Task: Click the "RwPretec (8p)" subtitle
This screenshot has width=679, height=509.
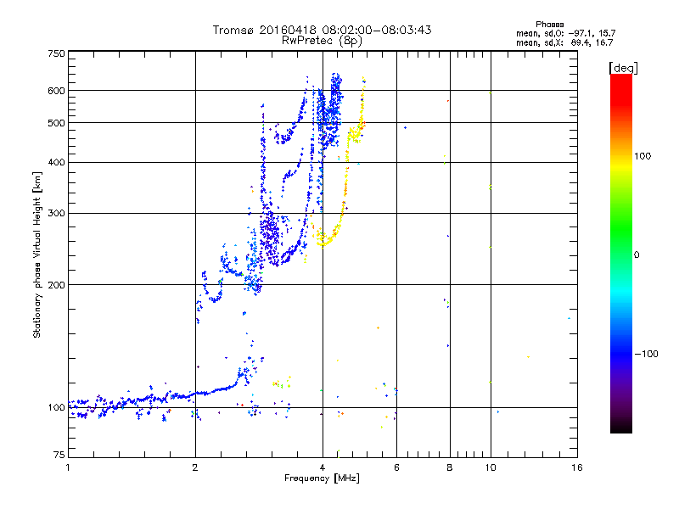Action: [x=322, y=41]
